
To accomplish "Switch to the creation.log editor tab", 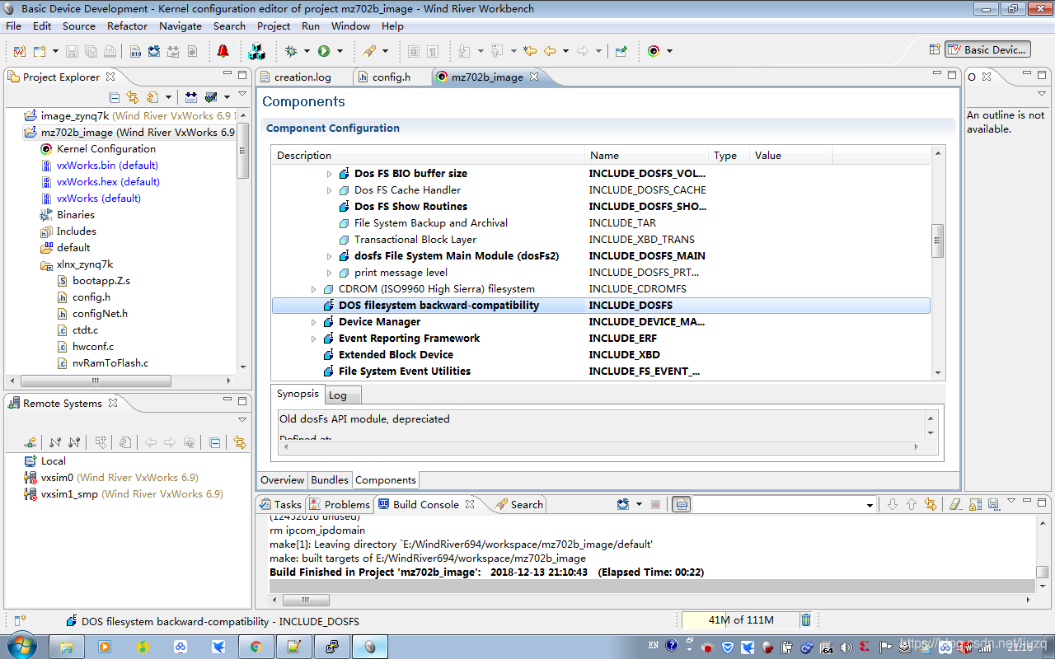I will [x=302, y=77].
